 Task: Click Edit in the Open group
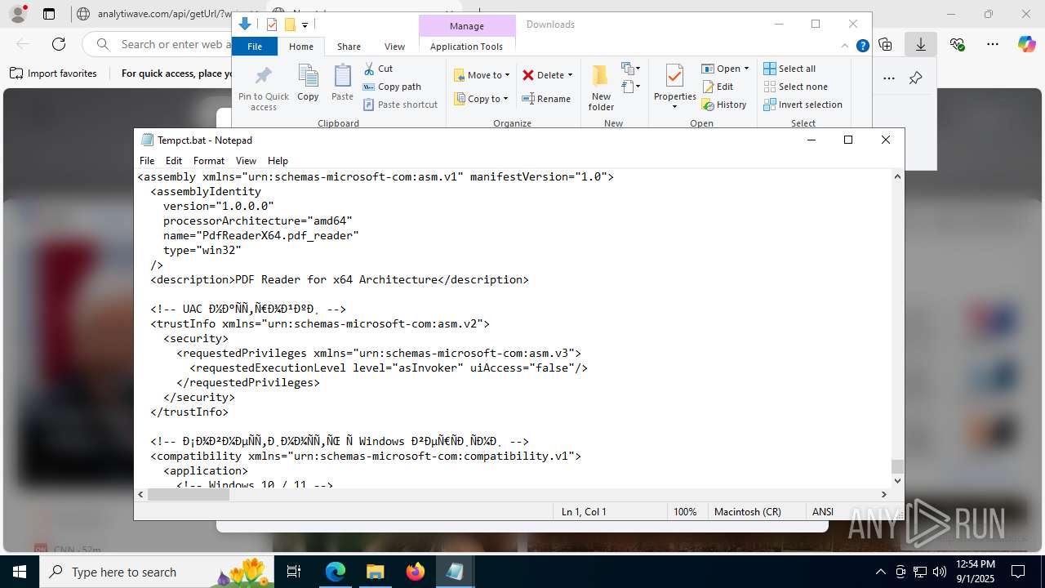tap(718, 87)
